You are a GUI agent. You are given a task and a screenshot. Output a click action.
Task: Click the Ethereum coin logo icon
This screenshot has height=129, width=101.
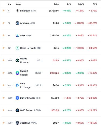(17, 11)
